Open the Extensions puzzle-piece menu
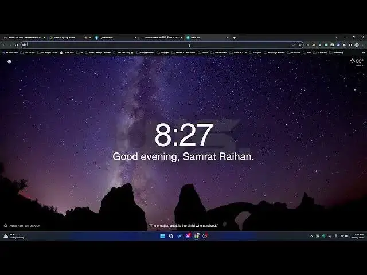This screenshot has width=367, height=275. click(x=344, y=45)
